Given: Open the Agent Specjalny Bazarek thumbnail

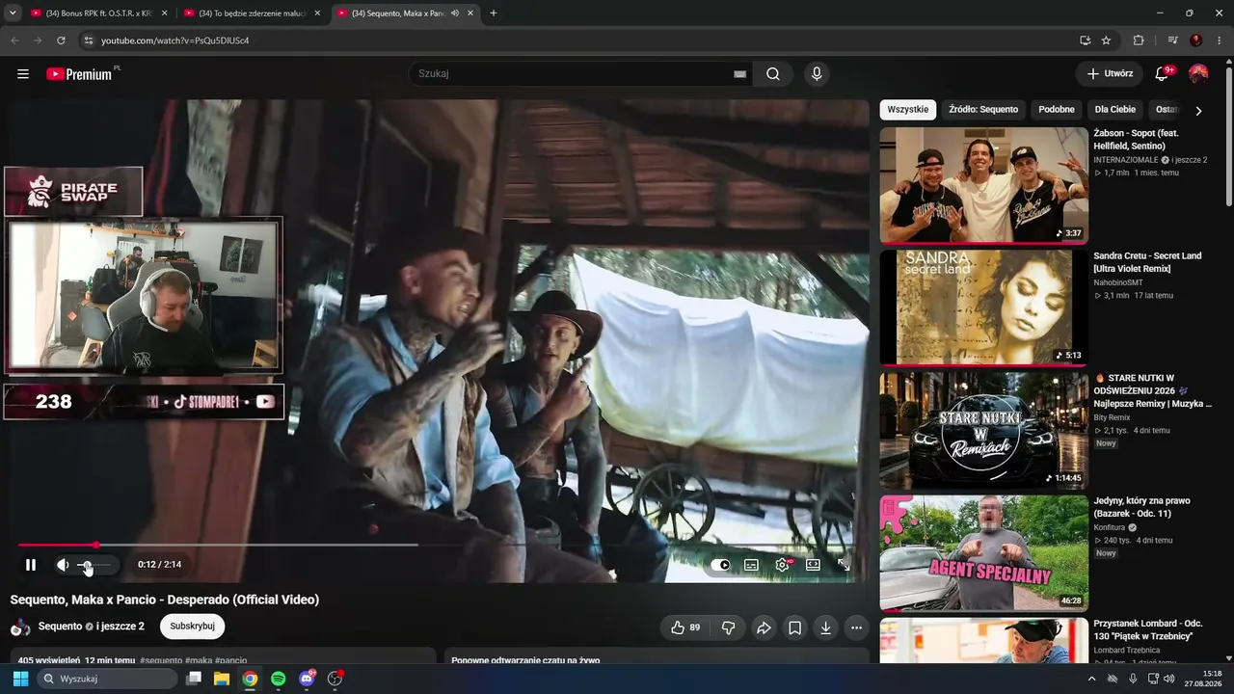Looking at the screenshot, I should tap(984, 553).
